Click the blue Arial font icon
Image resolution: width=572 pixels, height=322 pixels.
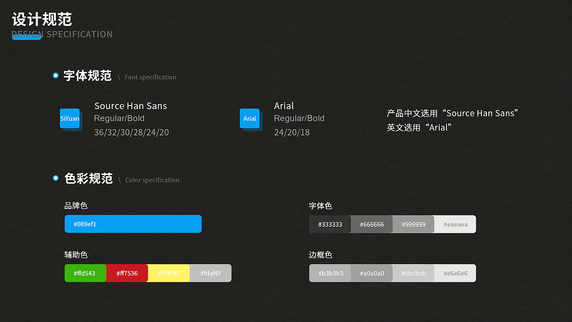click(249, 119)
